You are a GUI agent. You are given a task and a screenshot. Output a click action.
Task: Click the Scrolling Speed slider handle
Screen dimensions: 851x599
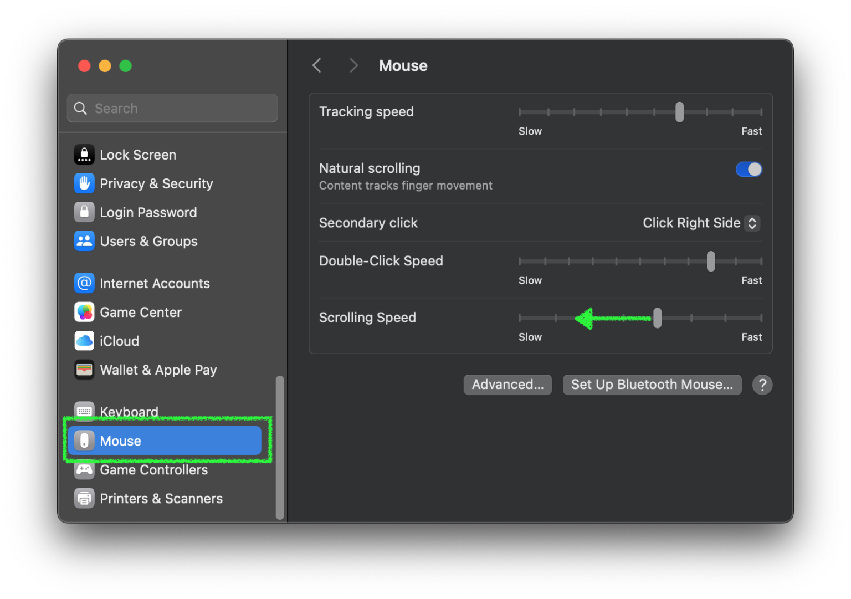tap(657, 318)
